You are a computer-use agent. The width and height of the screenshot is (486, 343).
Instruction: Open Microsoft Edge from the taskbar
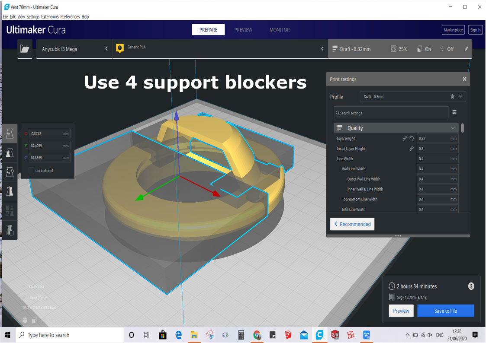(x=179, y=335)
